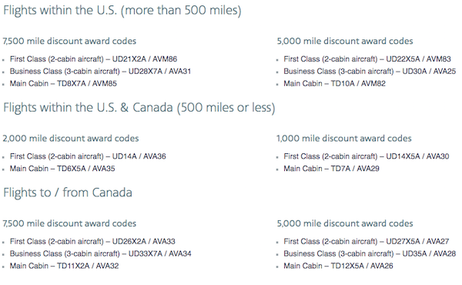
Task: Select the First Class UD14X5A / AVA30 entry
Action: click(367, 156)
